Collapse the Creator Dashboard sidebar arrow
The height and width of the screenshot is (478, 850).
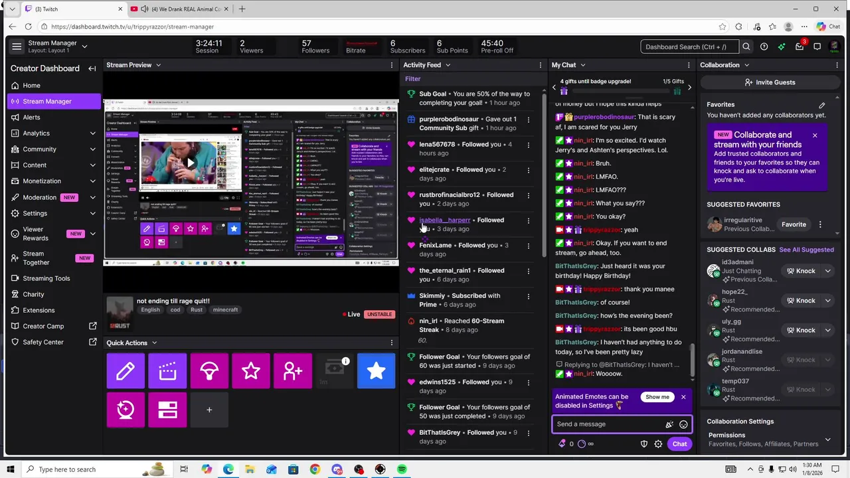click(92, 68)
